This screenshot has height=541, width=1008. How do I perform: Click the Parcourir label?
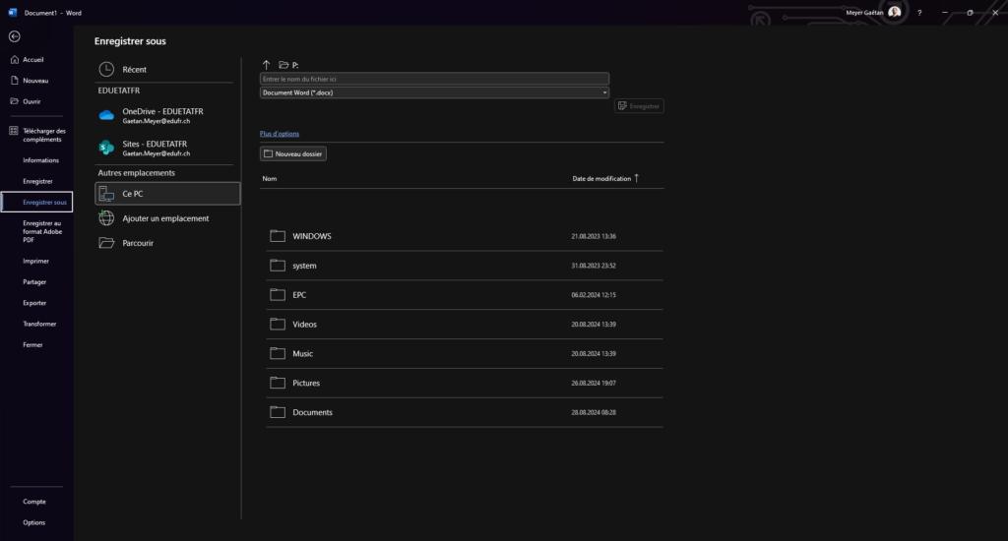[138, 243]
